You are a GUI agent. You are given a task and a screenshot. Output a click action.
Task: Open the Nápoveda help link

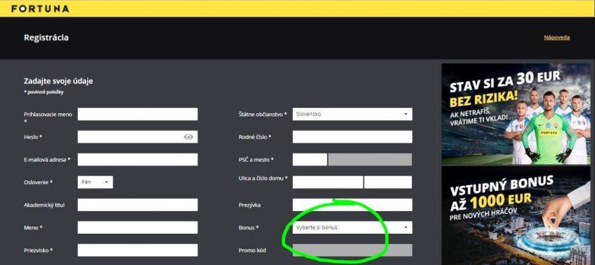pyautogui.click(x=556, y=38)
